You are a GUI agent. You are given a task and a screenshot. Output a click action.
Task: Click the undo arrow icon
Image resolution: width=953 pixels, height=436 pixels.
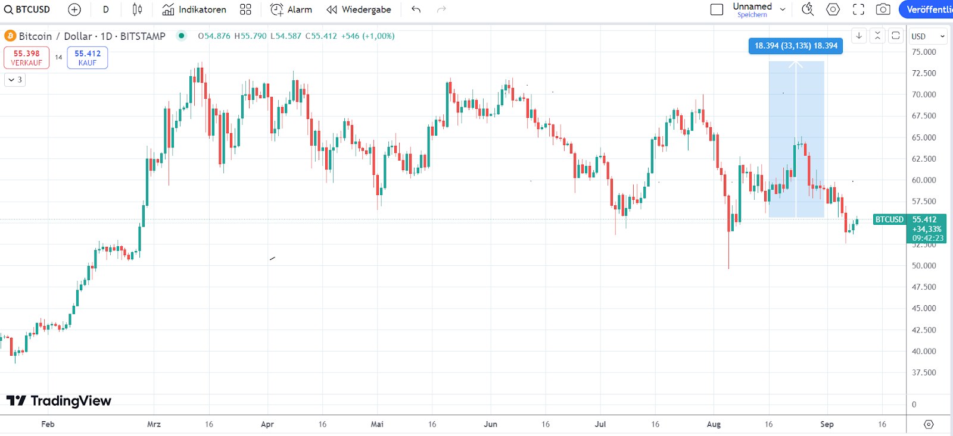pyautogui.click(x=416, y=9)
